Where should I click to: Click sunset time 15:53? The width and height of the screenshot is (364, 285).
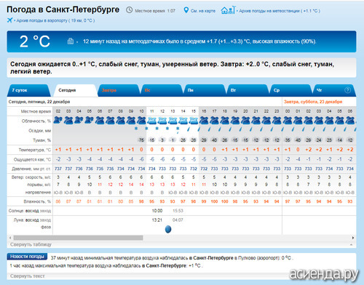178,211
